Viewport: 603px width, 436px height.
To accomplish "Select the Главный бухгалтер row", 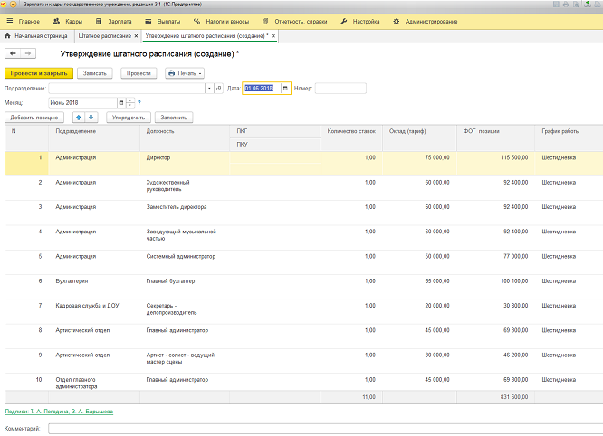I will (x=304, y=287).
